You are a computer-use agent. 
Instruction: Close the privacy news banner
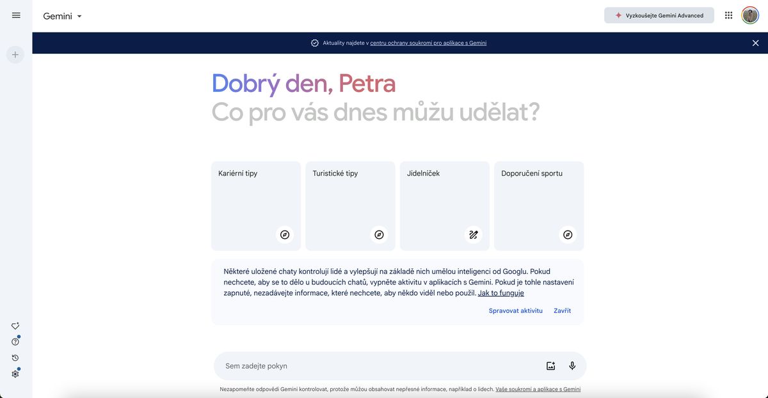point(755,43)
